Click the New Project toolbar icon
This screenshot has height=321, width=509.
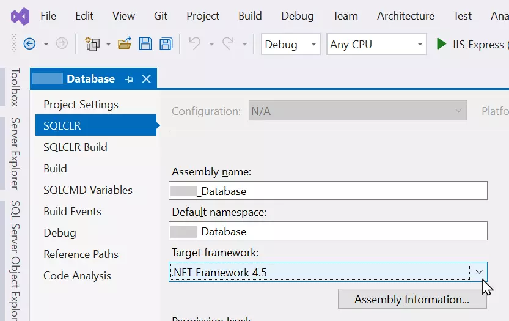[92, 44]
